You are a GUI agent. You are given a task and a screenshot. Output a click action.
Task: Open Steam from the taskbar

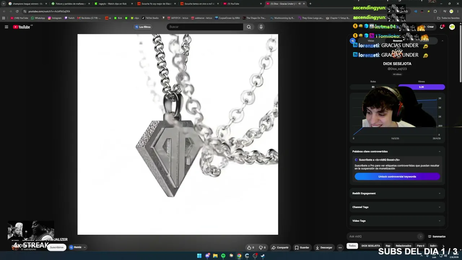[x=263, y=256]
